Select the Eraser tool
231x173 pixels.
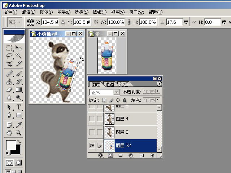(9, 89)
